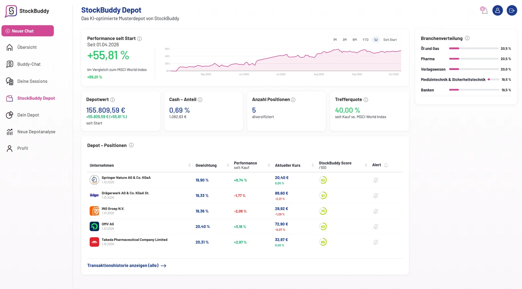Toggle alert bell for OMV AG row
The height and width of the screenshot is (289, 522).
[376, 226]
